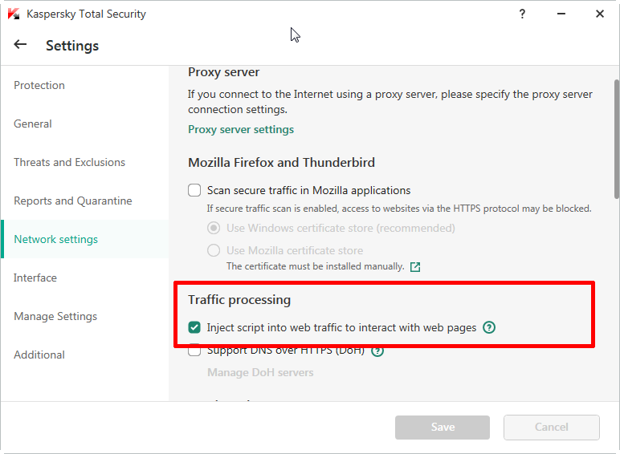Uncheck Inject script into web traffic
Viewport: 620px width, 454px height.
(x=194, y=327)
